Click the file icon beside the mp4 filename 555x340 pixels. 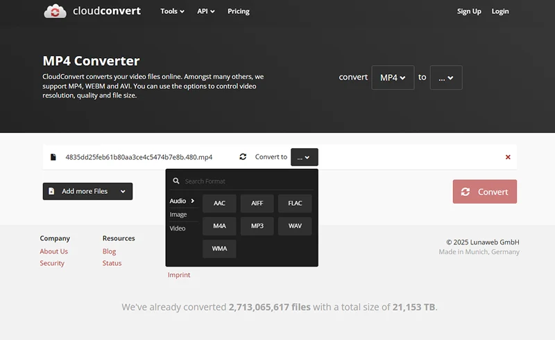click(53, 157)
